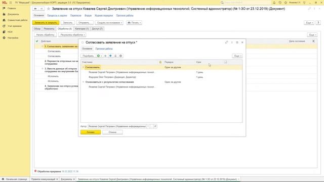This screenshot has height=182, width=324.
Task: Click the gear icon in dialog toolbar
Action: click(120, 56)
